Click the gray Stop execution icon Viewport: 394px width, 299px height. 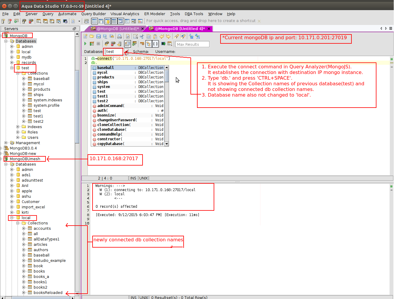pos(98,44)
